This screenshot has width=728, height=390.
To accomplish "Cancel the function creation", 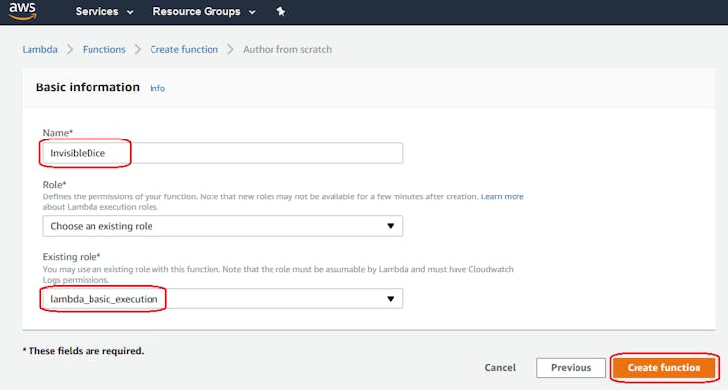I will [x=500, y=367].
